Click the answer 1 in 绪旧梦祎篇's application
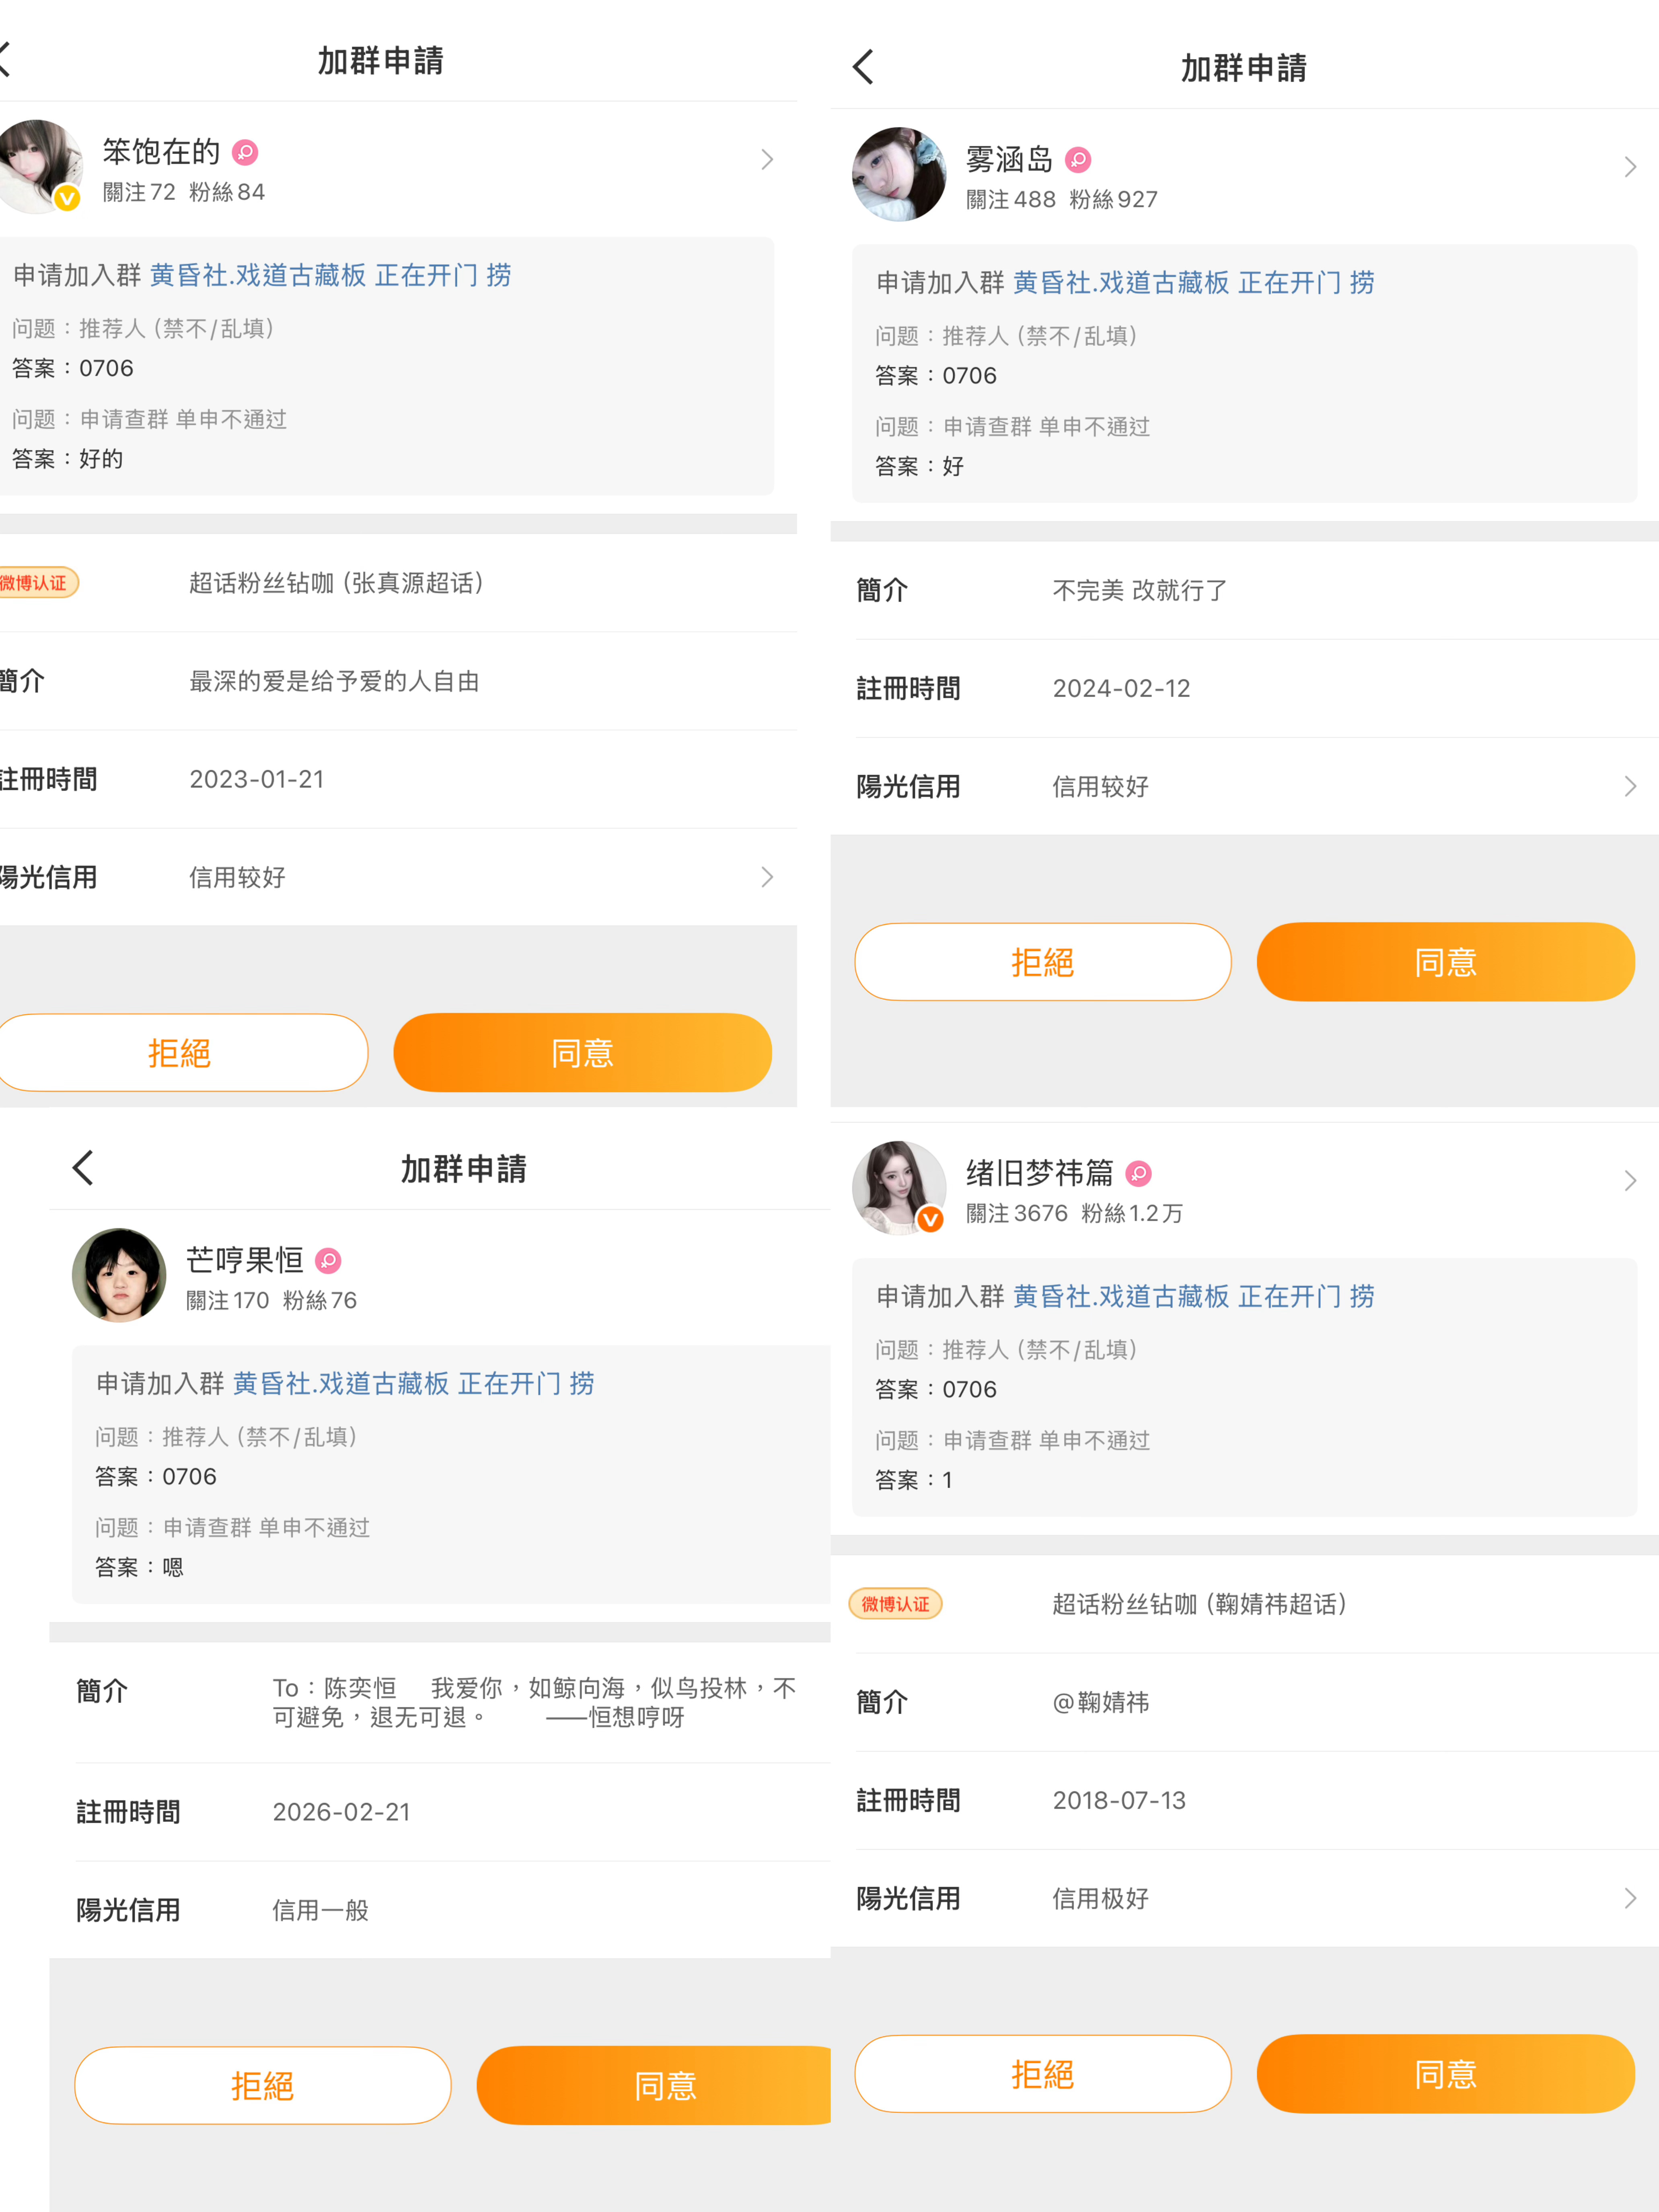This screenshot has width=1659, height=2212. (947, 1480)
